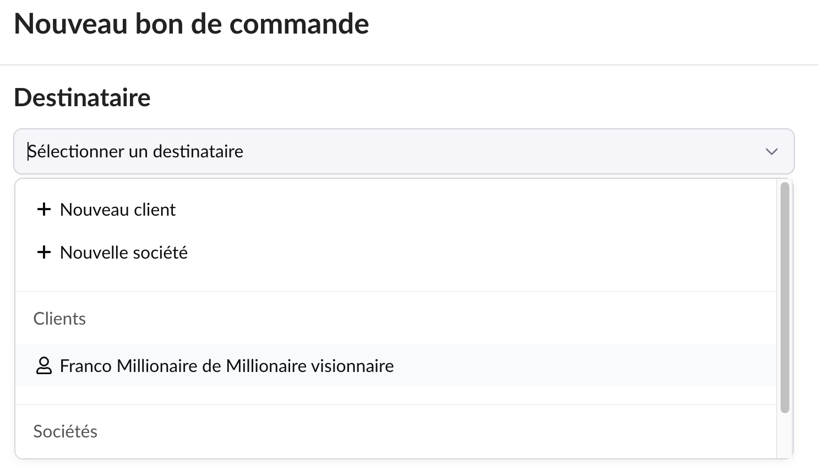Click the blank row space right of Franco Millionaire
The width and height of the screenshot is (818, 471).
coord(578,366)
